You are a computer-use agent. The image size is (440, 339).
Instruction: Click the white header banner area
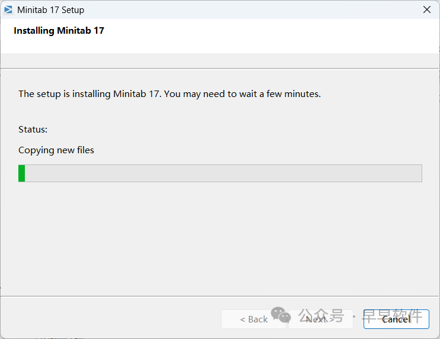point(266,35)
